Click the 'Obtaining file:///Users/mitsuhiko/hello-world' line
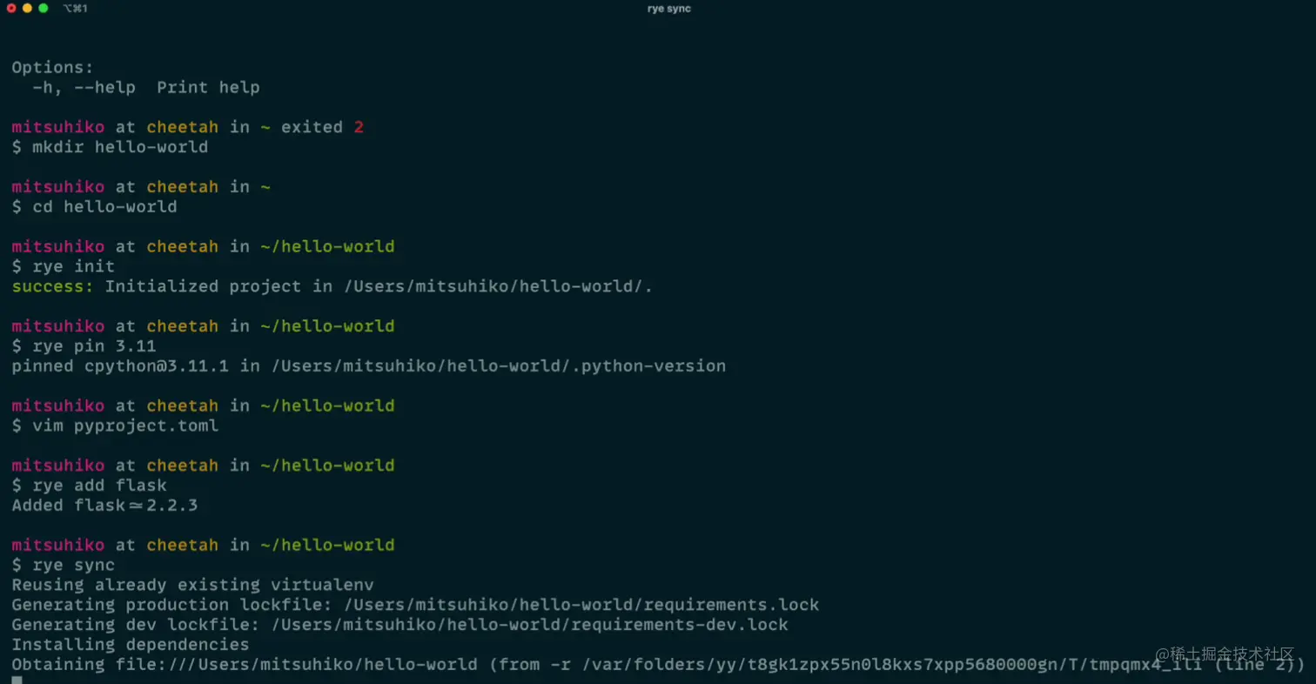 tap(658, 665)
